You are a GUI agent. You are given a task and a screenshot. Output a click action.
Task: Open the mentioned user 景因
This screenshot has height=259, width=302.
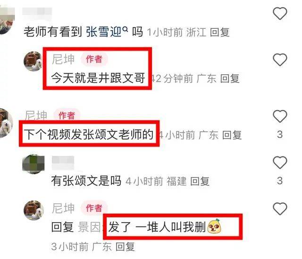pyautogui.click(x=89, y=227)
